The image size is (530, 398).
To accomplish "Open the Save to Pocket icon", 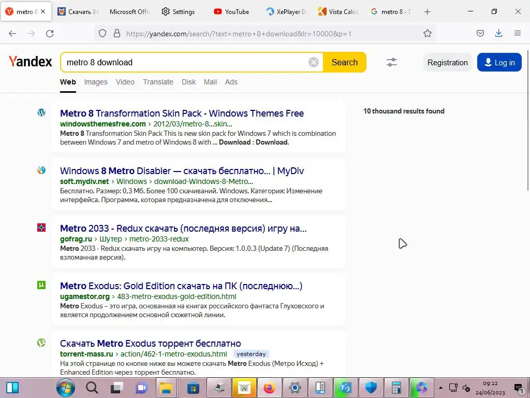I will (480, 33).
